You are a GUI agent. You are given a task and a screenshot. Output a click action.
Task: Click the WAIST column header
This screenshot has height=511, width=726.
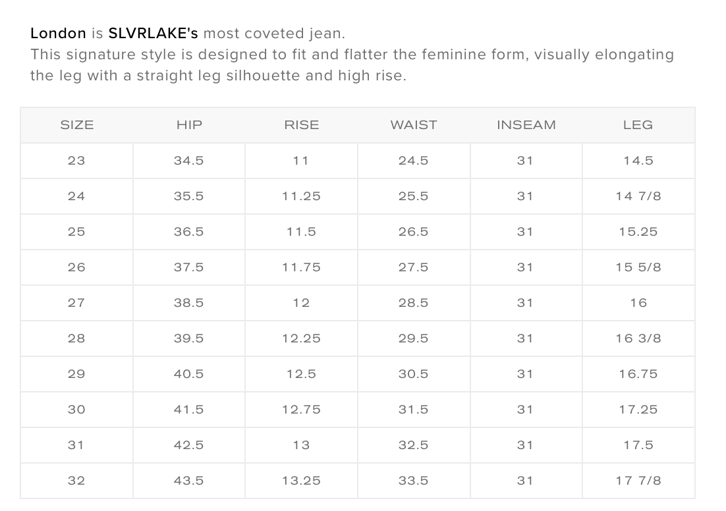(414, 125)
